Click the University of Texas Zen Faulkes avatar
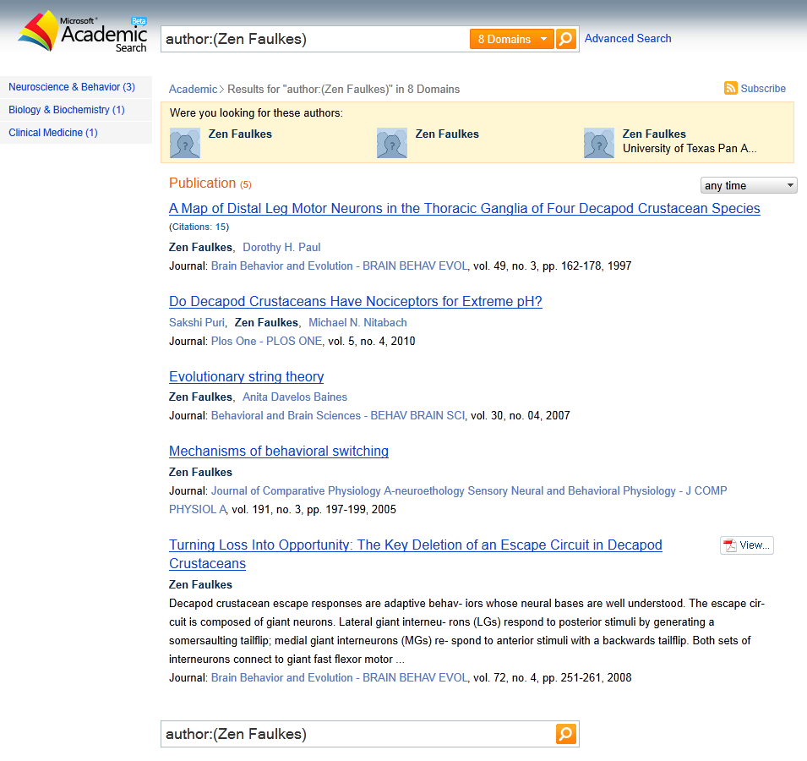The width and height of the screenshot is (807, 761). click(598, 142)
